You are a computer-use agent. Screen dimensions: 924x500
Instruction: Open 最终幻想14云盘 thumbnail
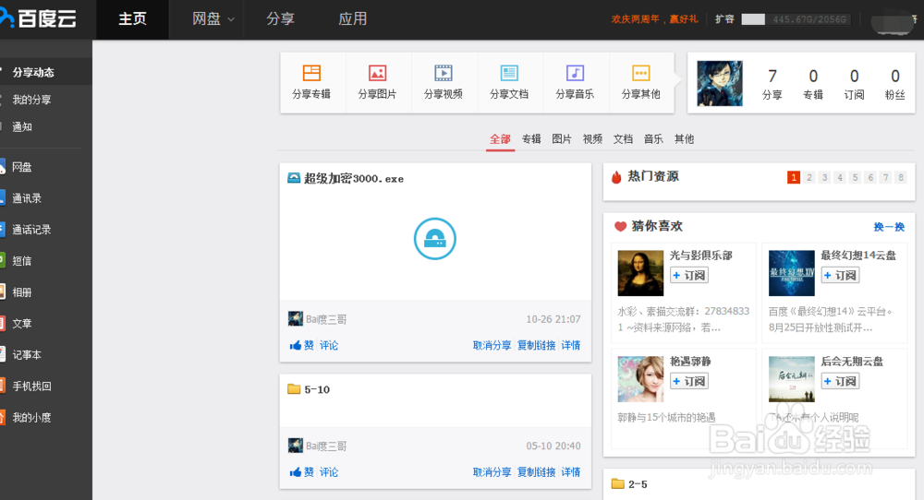point(792,273)
